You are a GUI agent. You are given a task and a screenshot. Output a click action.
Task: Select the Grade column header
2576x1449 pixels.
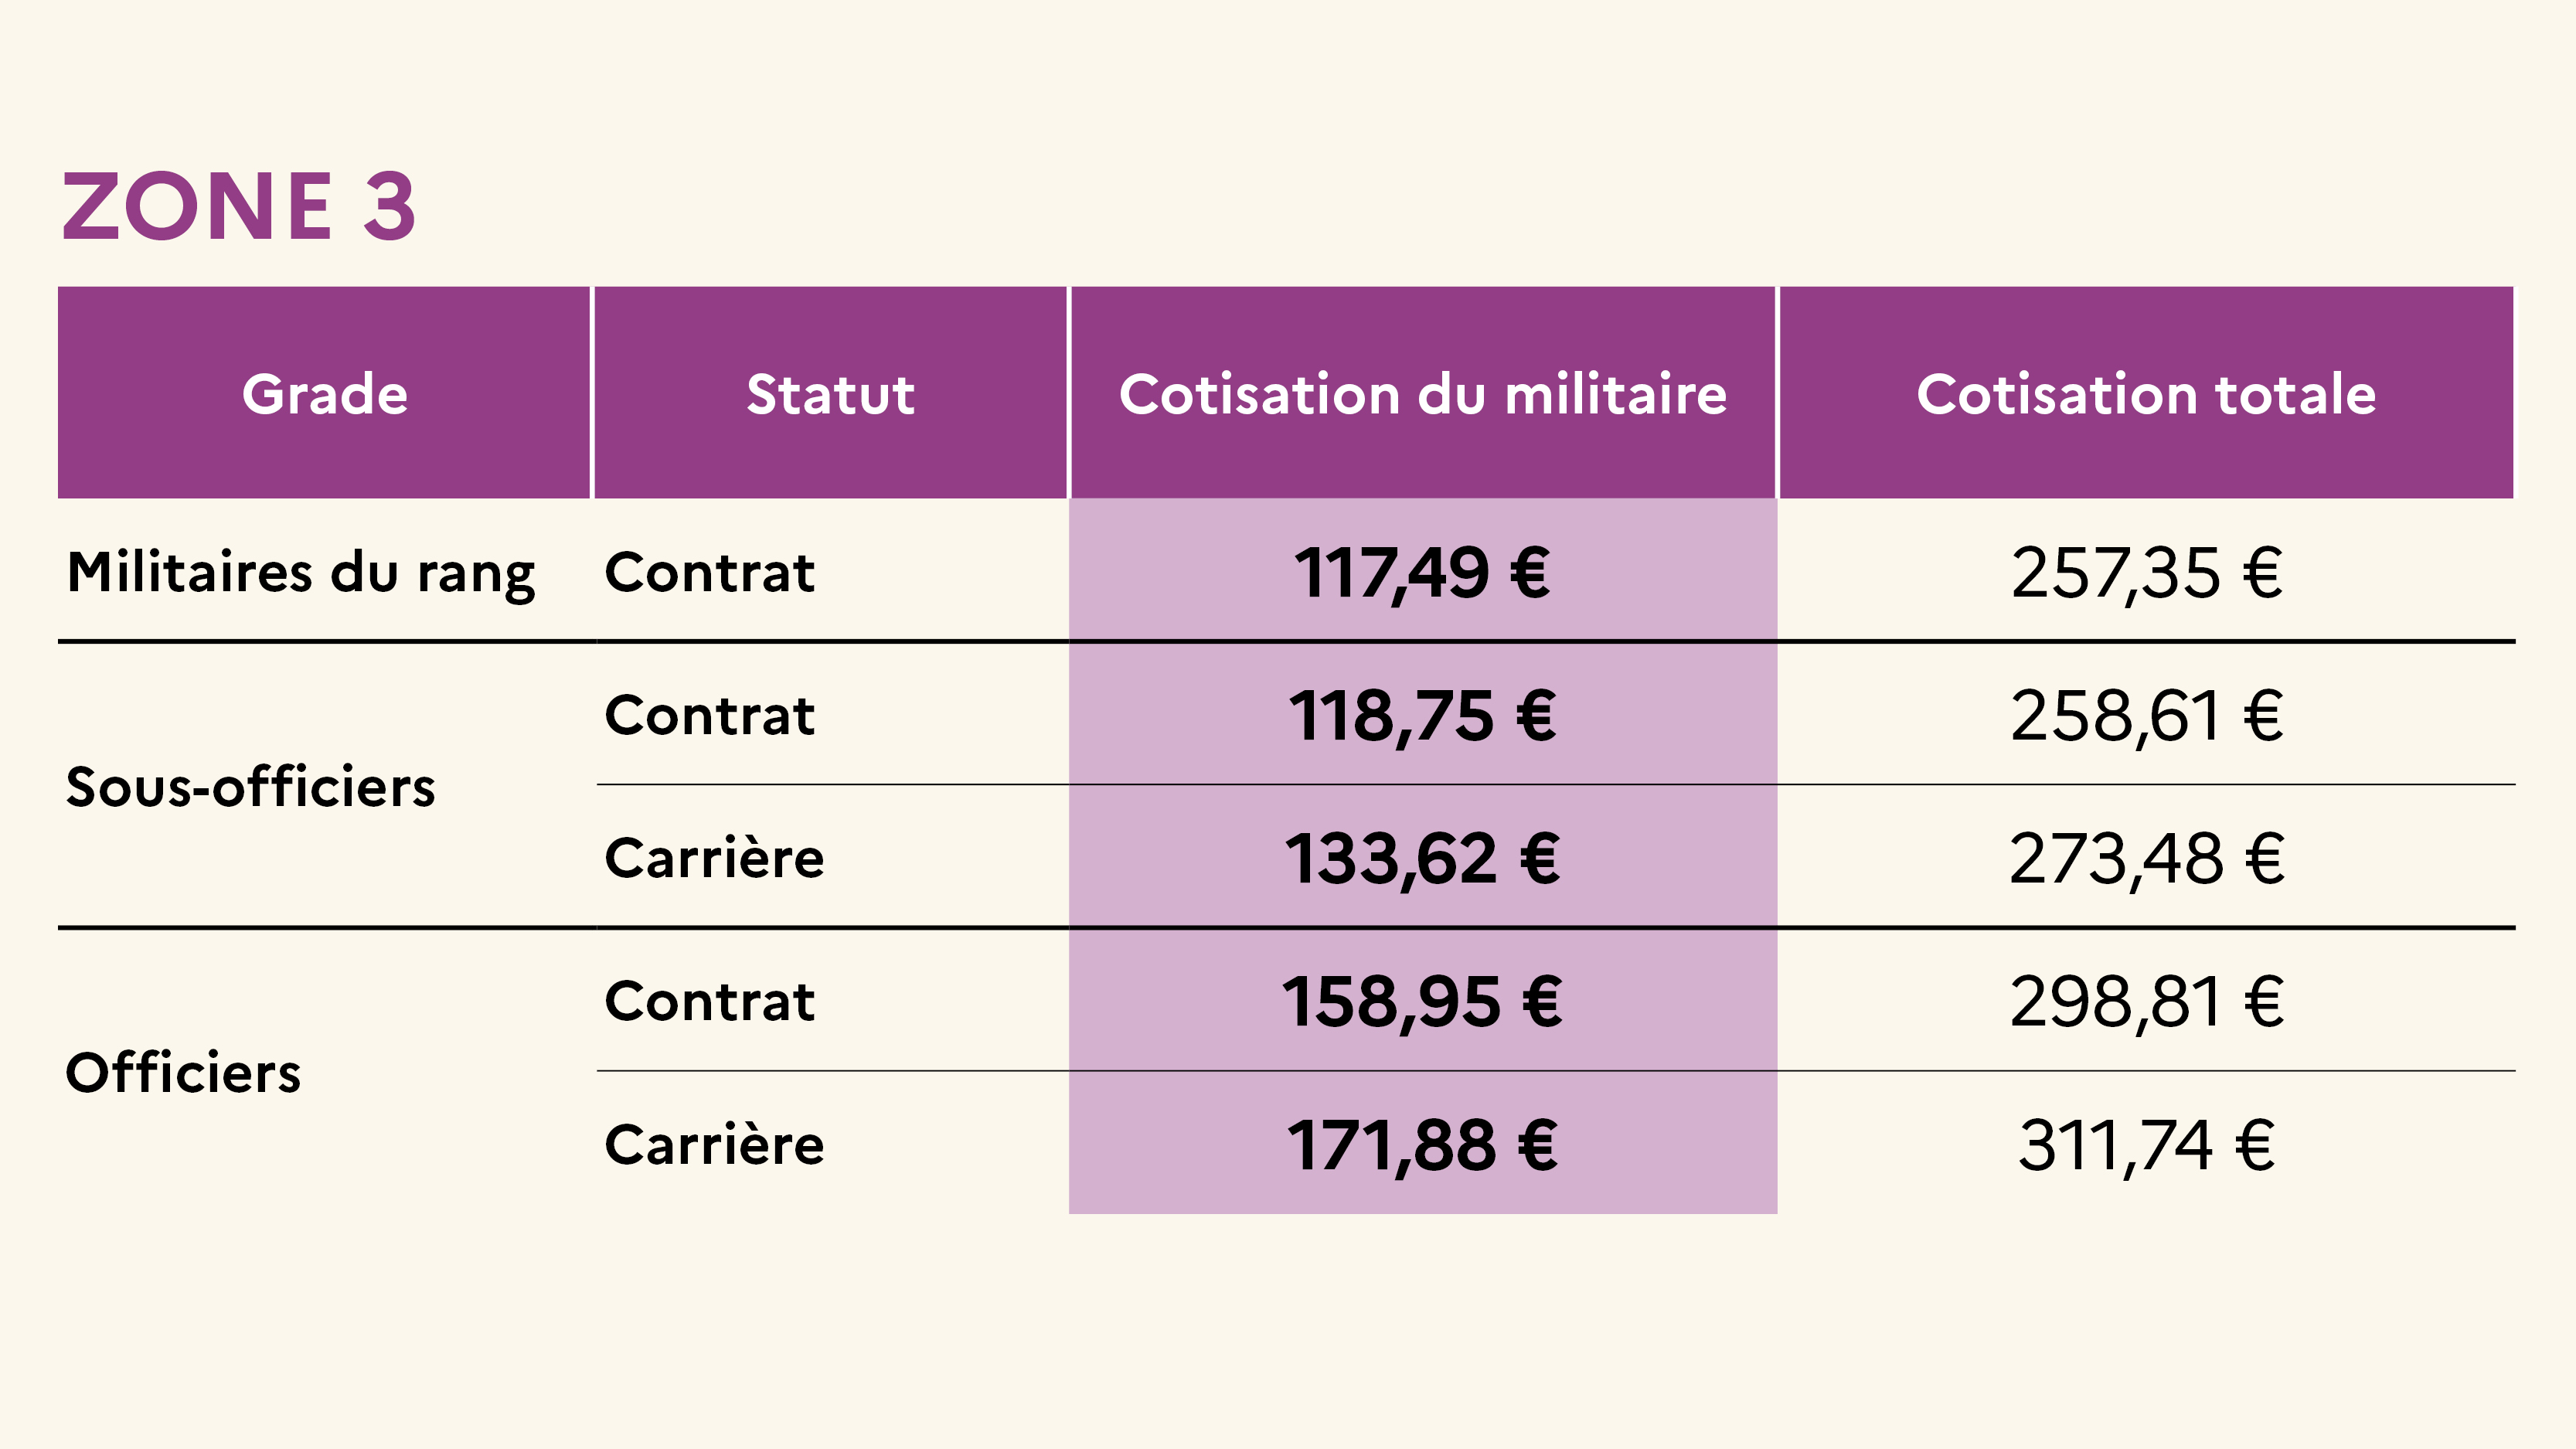tap(324, 393)
